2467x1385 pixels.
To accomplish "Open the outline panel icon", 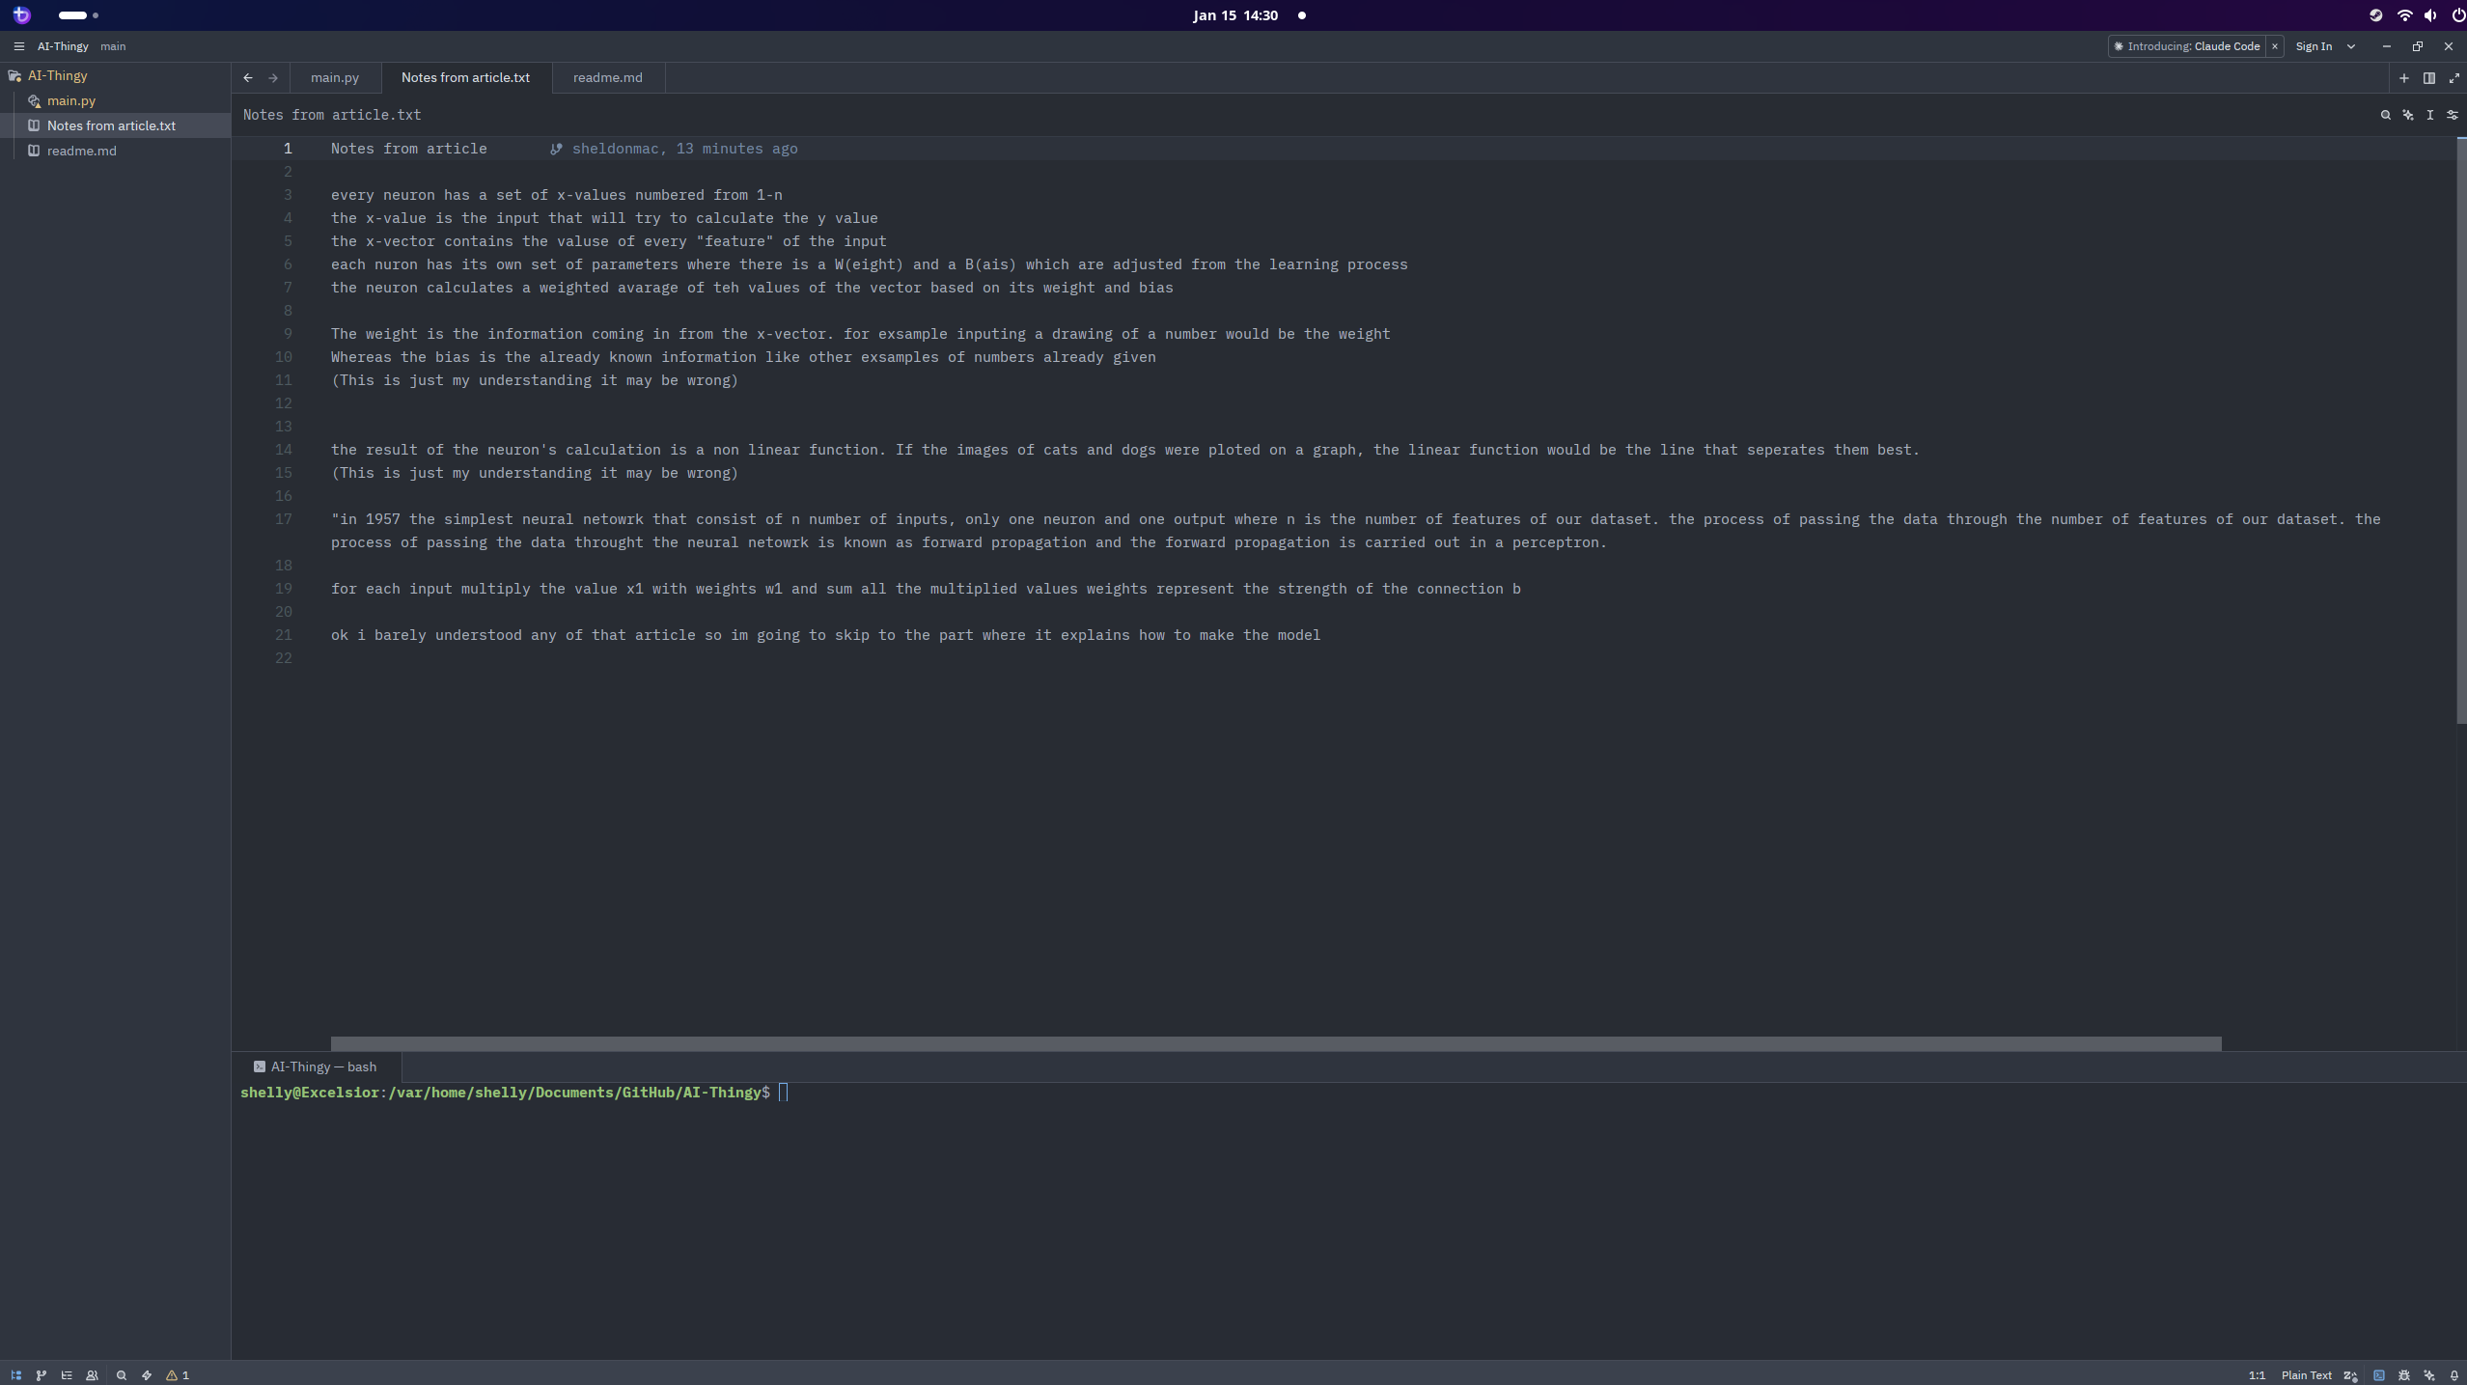I will coord(67,1375).
